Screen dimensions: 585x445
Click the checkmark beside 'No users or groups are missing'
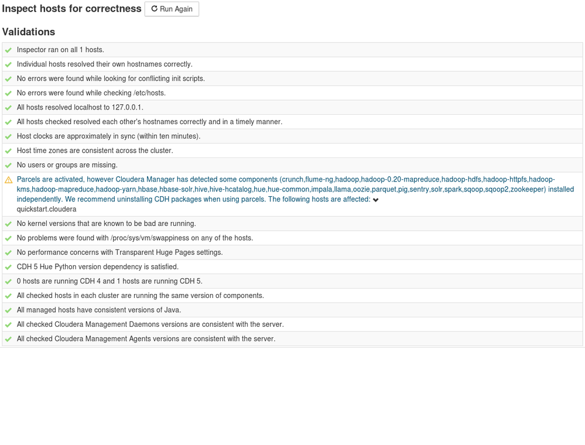point(8,165)
